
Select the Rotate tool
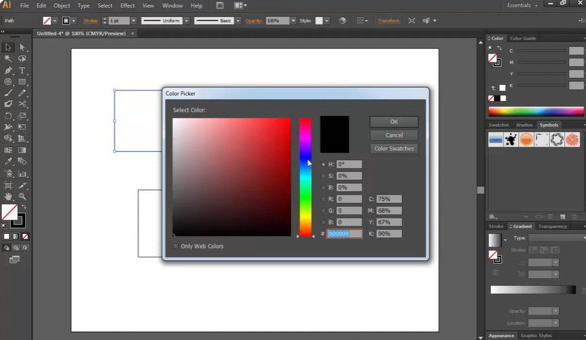pyautogui.click(x=8, y=116)
